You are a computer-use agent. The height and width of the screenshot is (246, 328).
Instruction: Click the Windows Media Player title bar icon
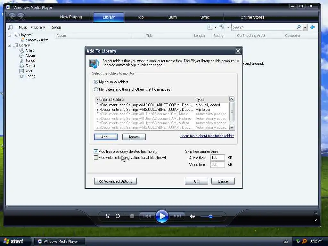pos(8,7)
